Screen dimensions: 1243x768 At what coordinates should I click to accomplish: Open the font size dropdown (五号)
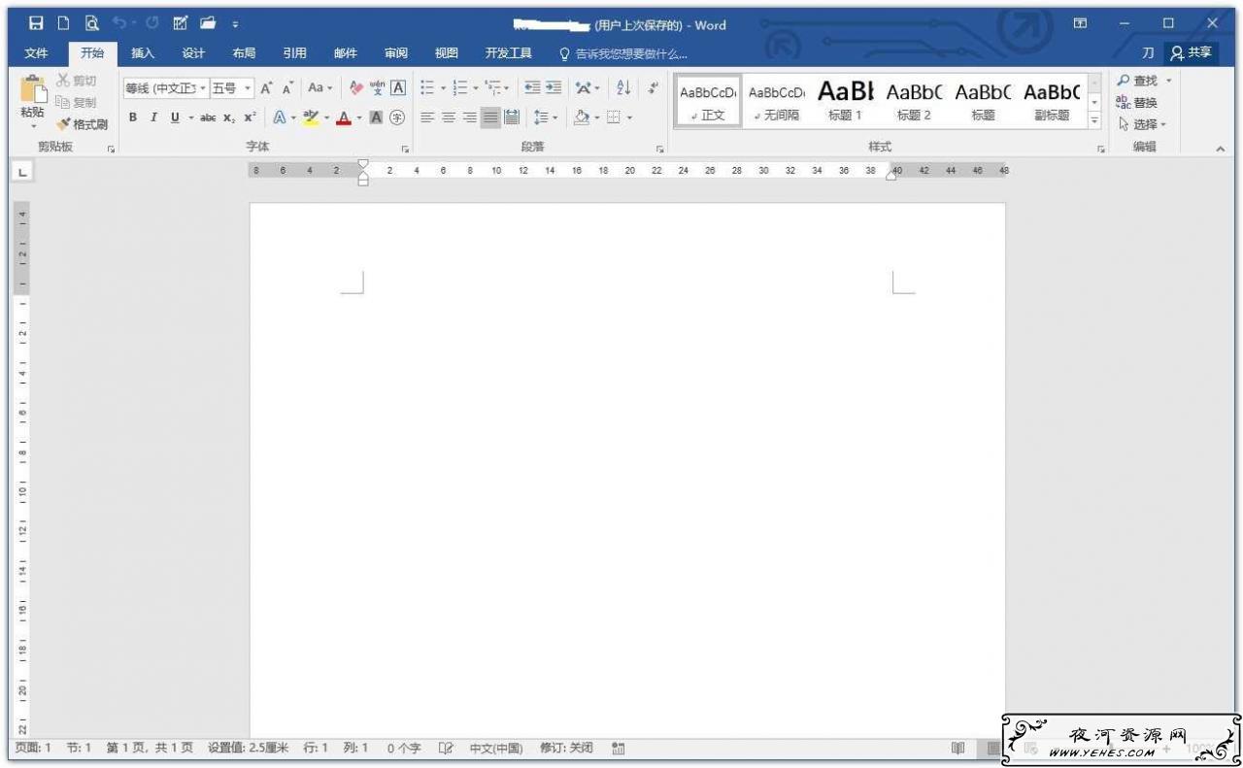[x=248, y=88]
